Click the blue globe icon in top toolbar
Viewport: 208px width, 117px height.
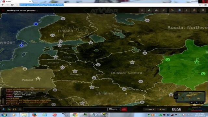point(179,10)
